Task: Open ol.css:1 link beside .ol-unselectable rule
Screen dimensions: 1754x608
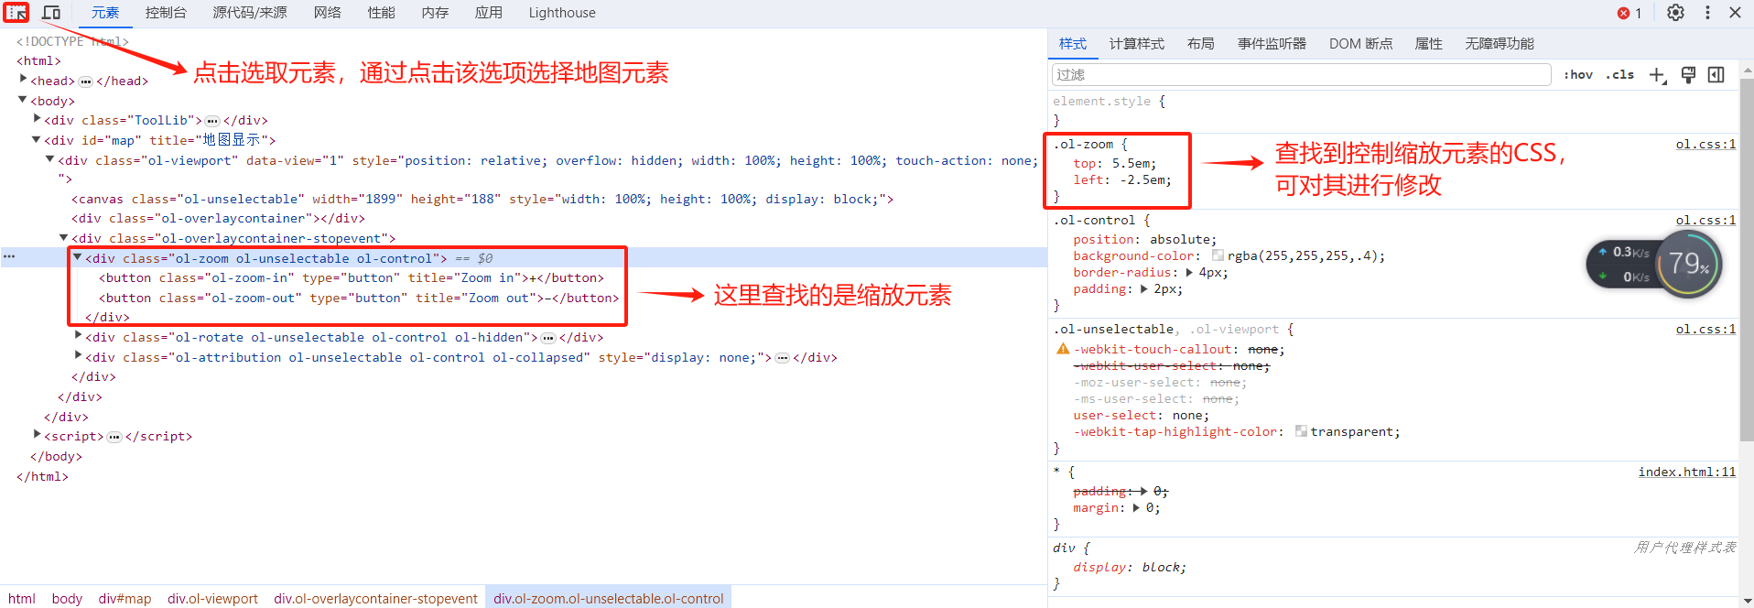Action: click(1705, 329)
